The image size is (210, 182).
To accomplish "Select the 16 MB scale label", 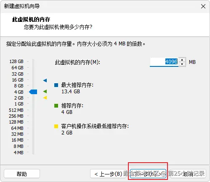I will [17, 140].
